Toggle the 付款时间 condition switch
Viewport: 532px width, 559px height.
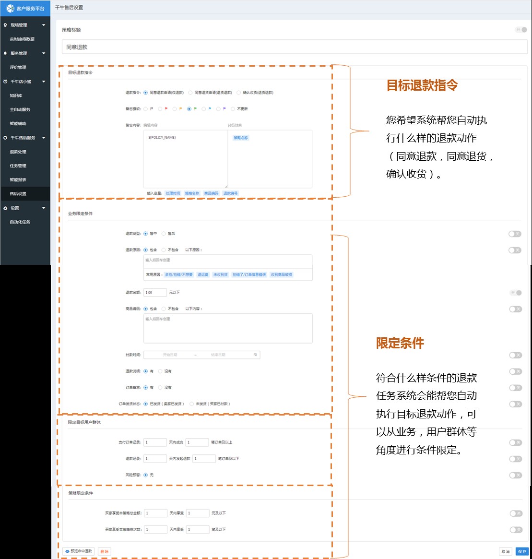[516, 355]
